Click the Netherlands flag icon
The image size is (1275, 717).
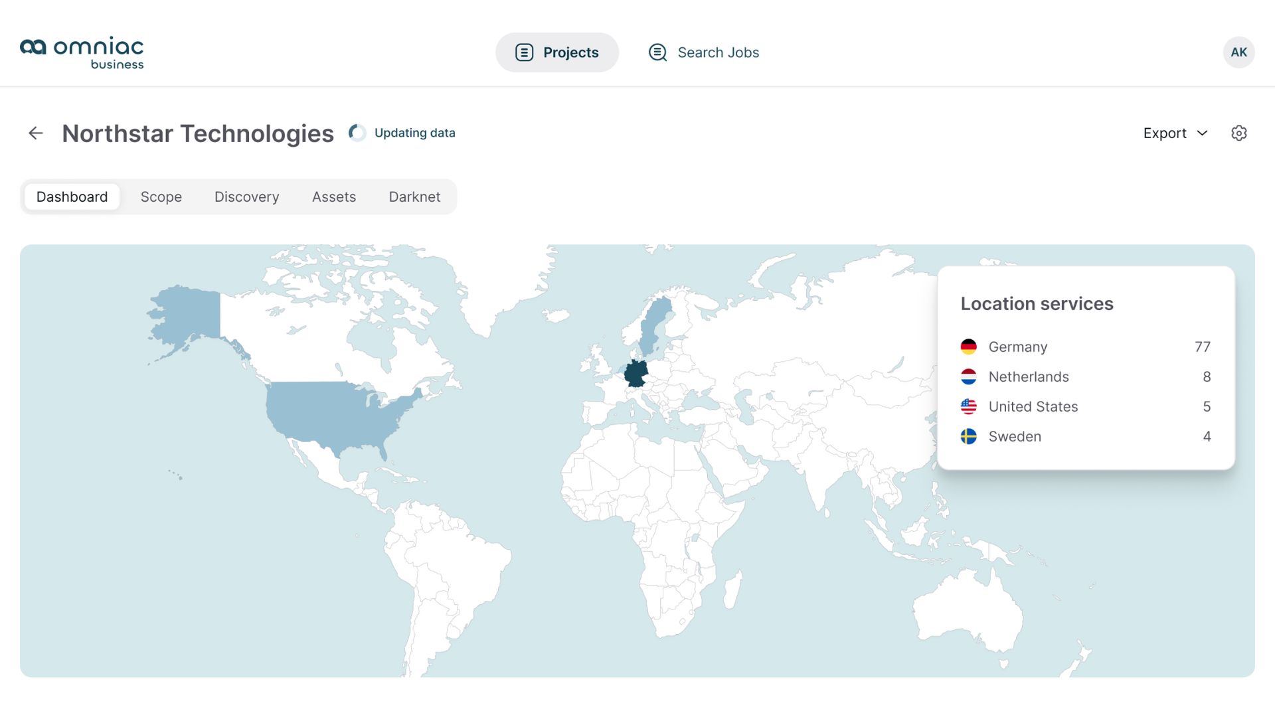(x=968, y=376)
